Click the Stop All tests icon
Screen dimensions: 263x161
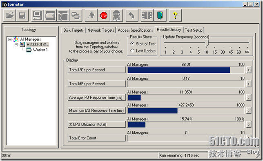click(x=116, y=15)
